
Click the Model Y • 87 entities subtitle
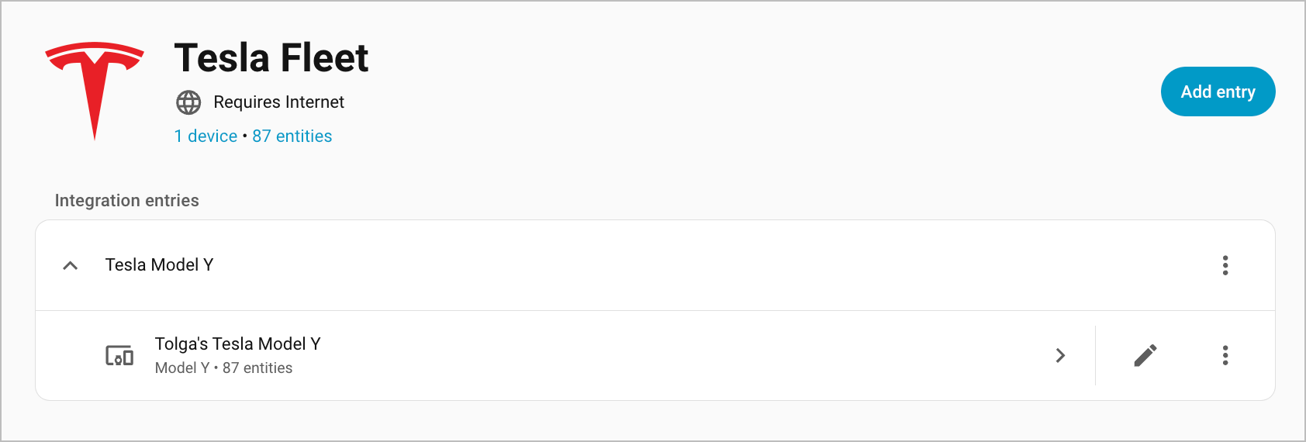pyautogui.click(x=223, y=368)
